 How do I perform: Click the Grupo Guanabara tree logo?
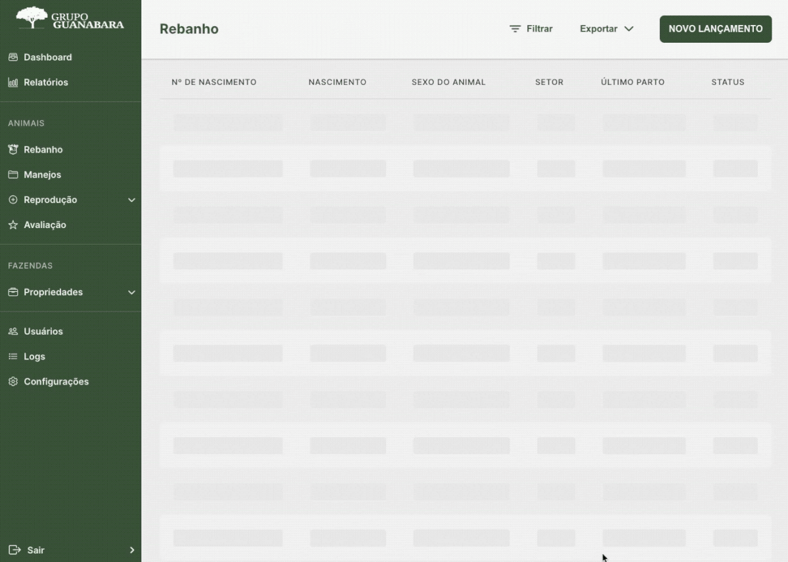32,18
